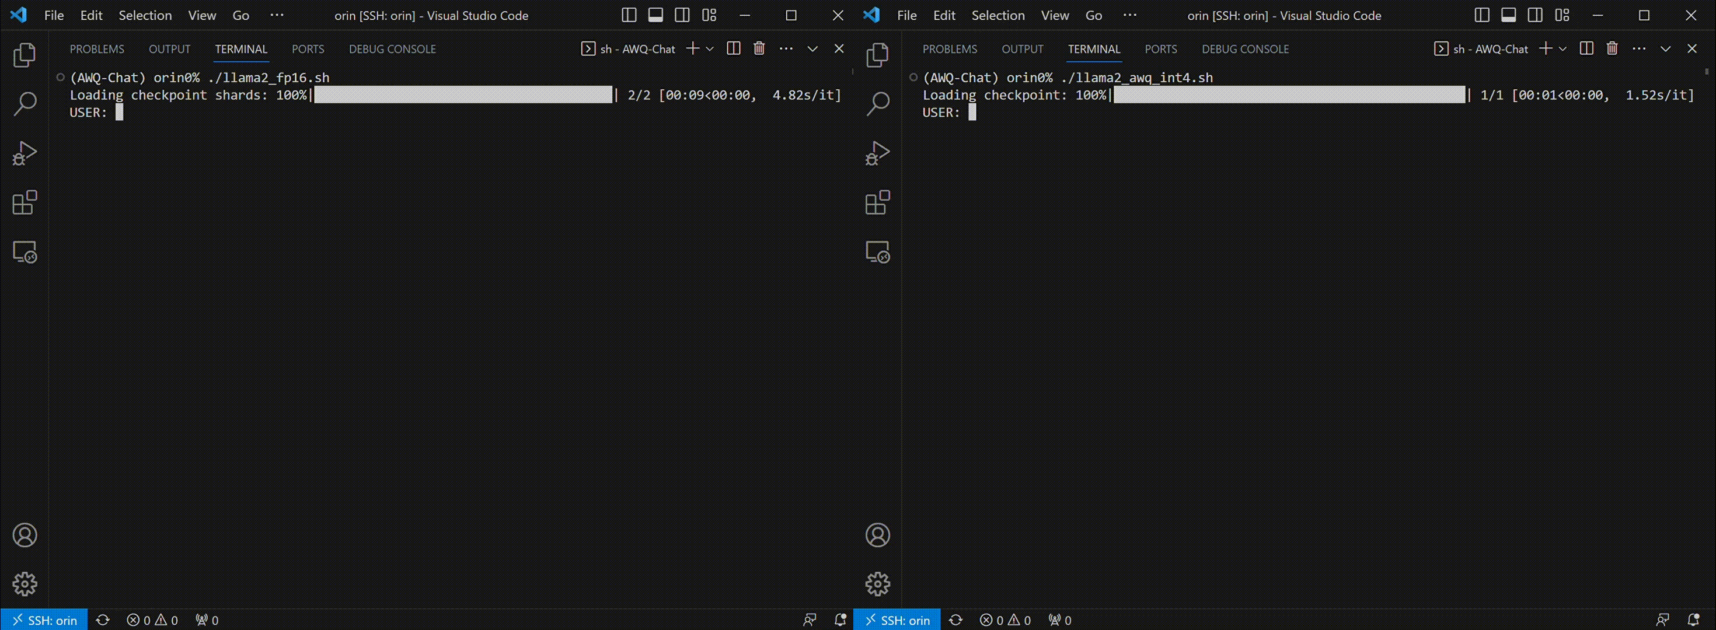Screen dimensions: 1716x630
Task: Toggle the primary sidebar layout control
Action: click(x=628, y=15)
